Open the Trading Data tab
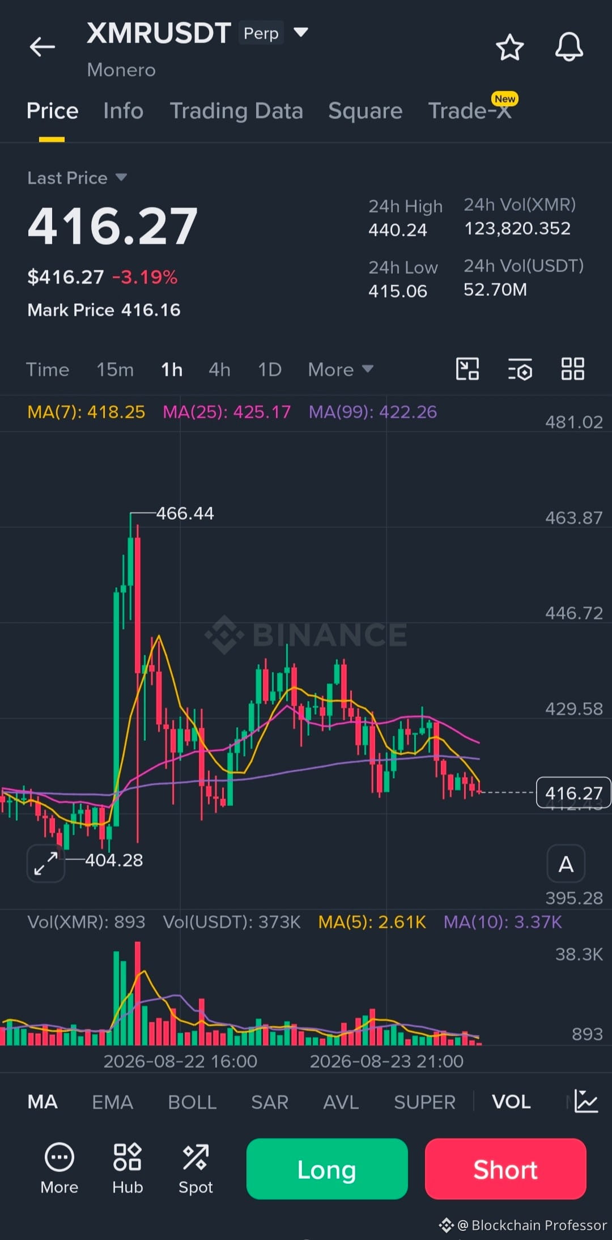Viewport: 612px width, 1240px height. [x=236, y=111]
